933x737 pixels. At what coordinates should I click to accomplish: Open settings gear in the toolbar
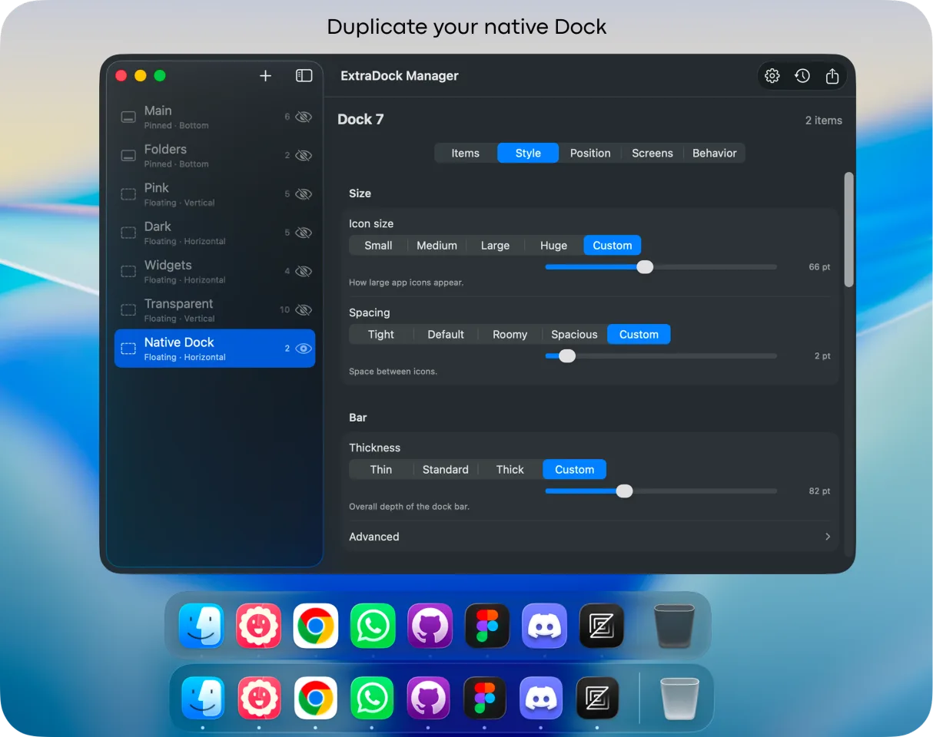pos(772,76)
